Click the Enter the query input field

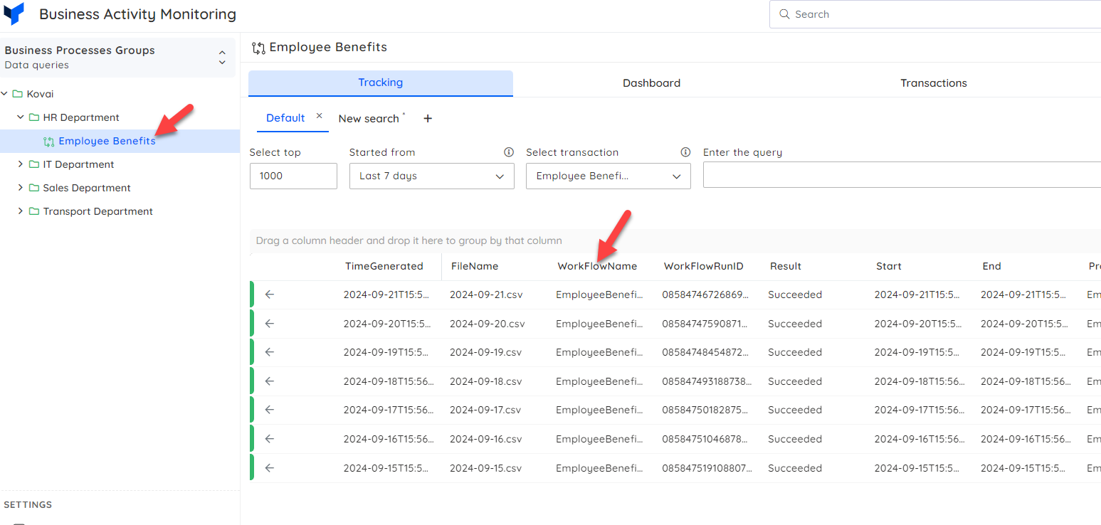(902, 175)
